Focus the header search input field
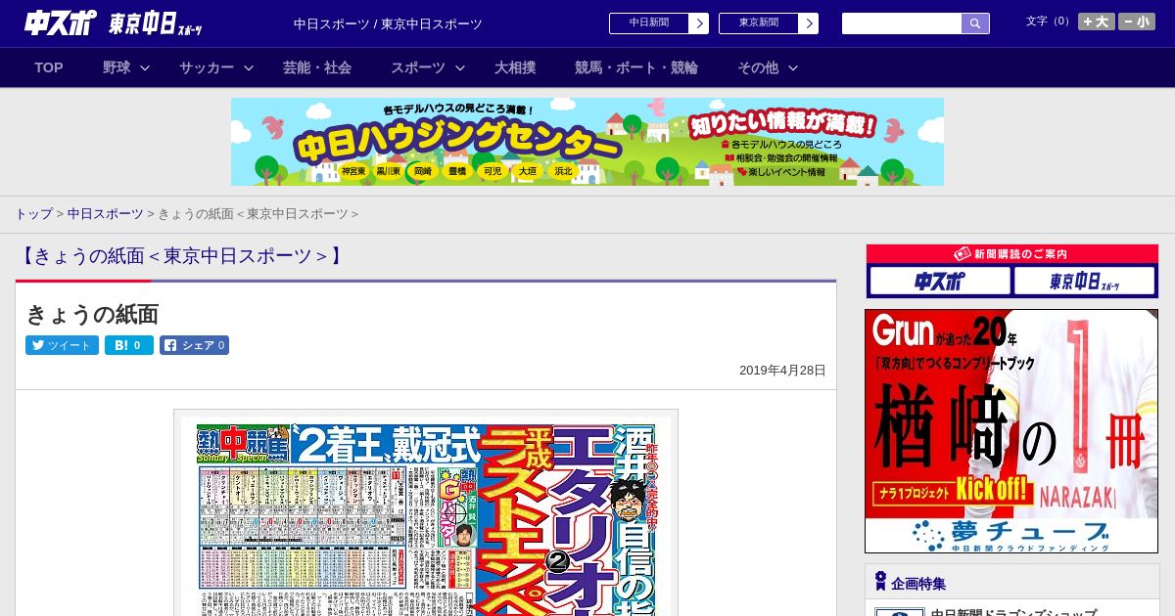The image size is (1175, 616). tap(902, 23)
